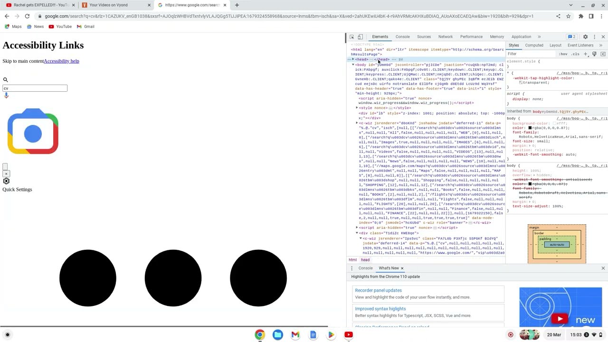Activate the inspect element picker icon
Viewport: 608px width, 342px height.
(352, 37)
